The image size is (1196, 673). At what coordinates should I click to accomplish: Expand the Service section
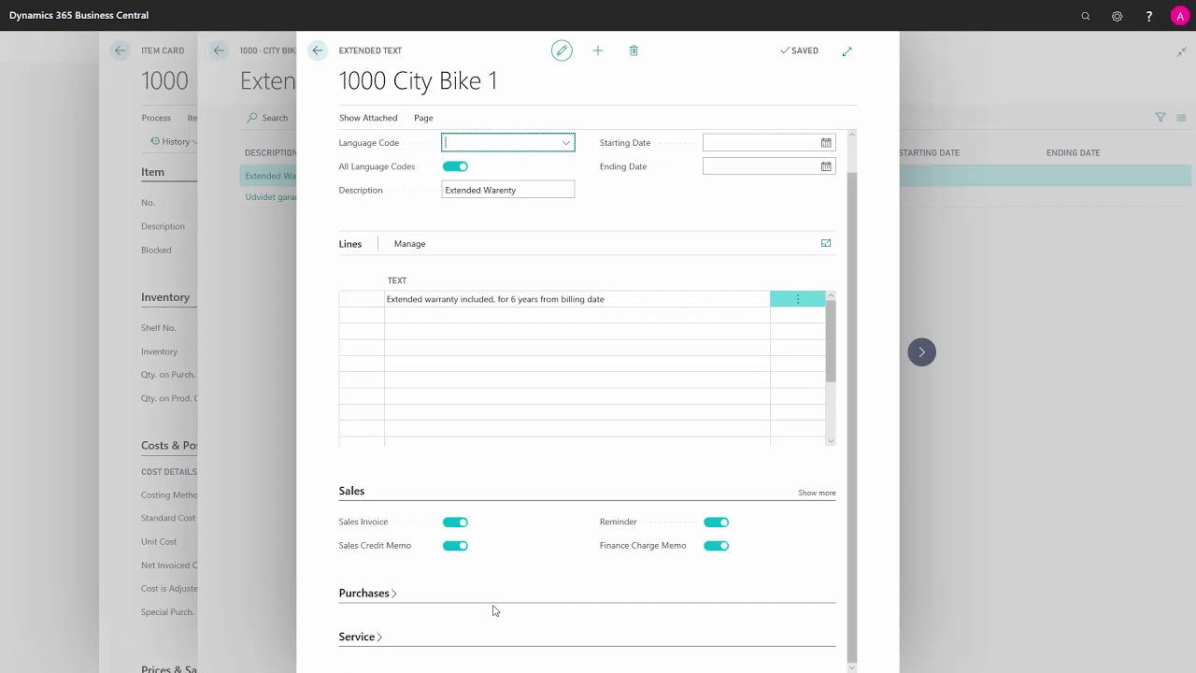point(360,637)
